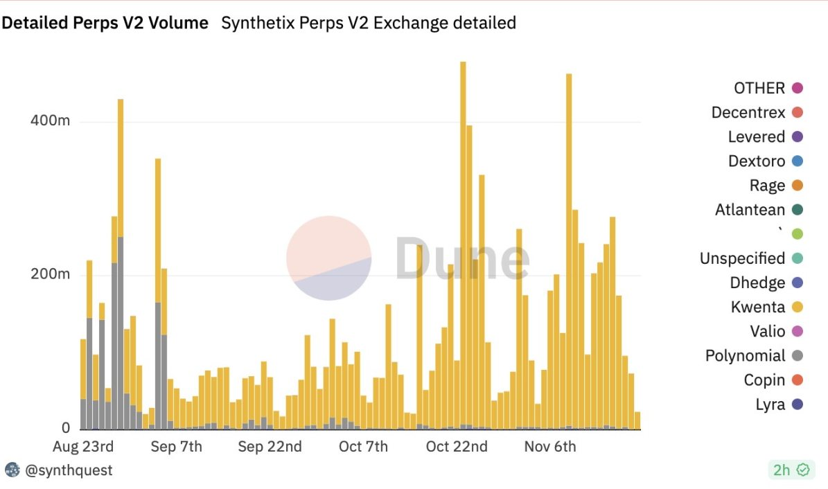Open Synthetix Perps V2 Exchange detailed query link
828x489 pixels.
tap(369, 23)
